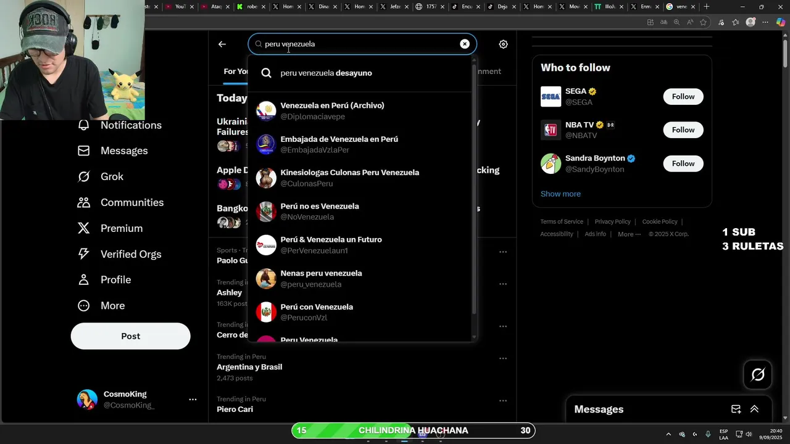
Task: Open Profile person icon in sidebar
Action: coord(84,280)
